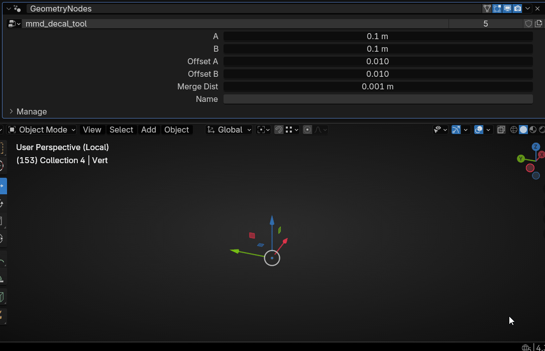Click fake user shield icon
Screen dimensions: 545x351
pyautogui.click(x=528, y=24)
